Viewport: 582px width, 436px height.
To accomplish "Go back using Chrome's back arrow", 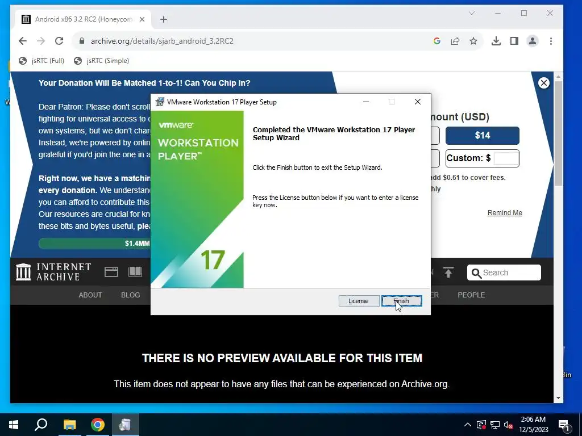I will coord(23,41).
